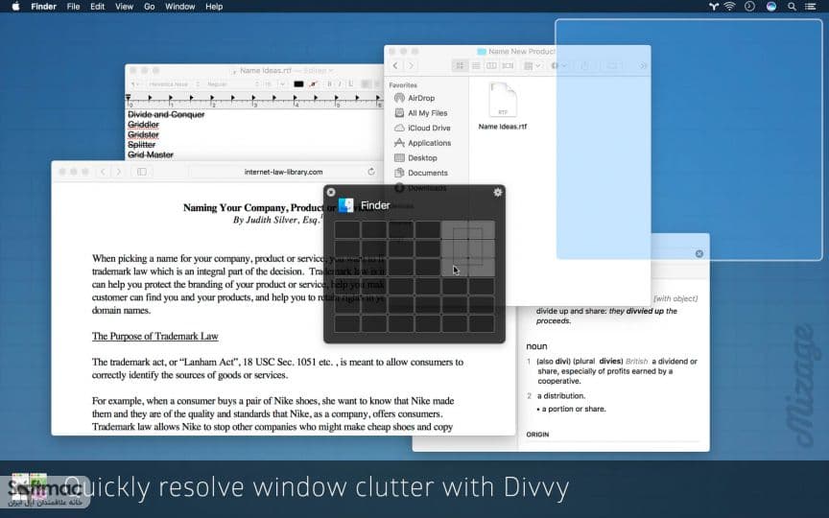Toggle bold in TextEdit toolbar
Screen dimensions: 829x518
(329, 84)
